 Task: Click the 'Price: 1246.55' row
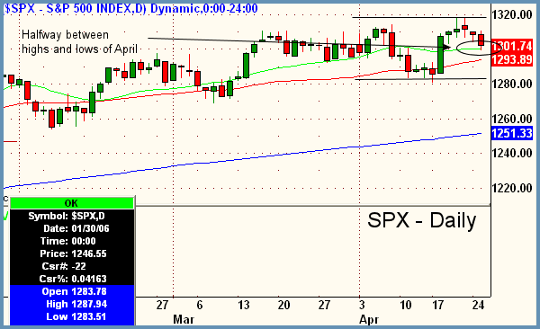coord(72,254)
